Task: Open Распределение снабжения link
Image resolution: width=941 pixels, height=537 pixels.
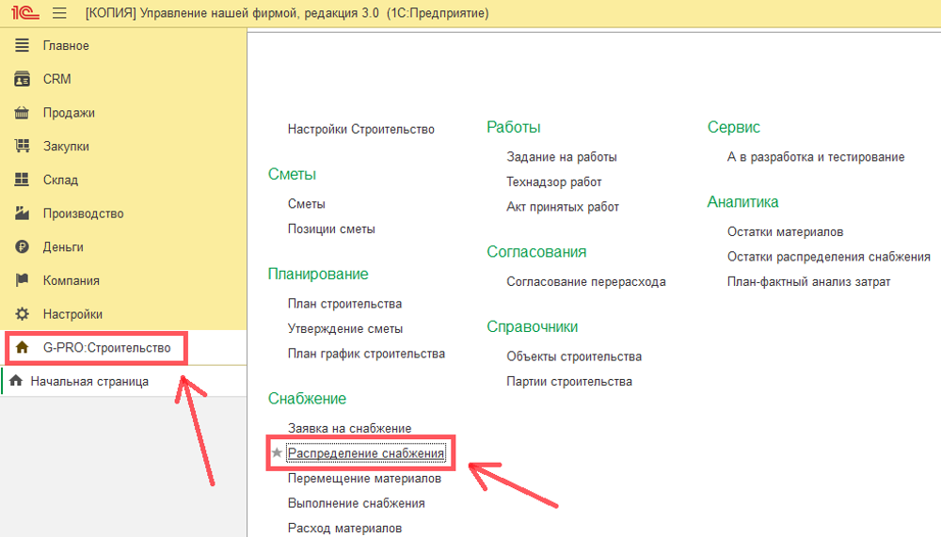Action: click(365, 453)
